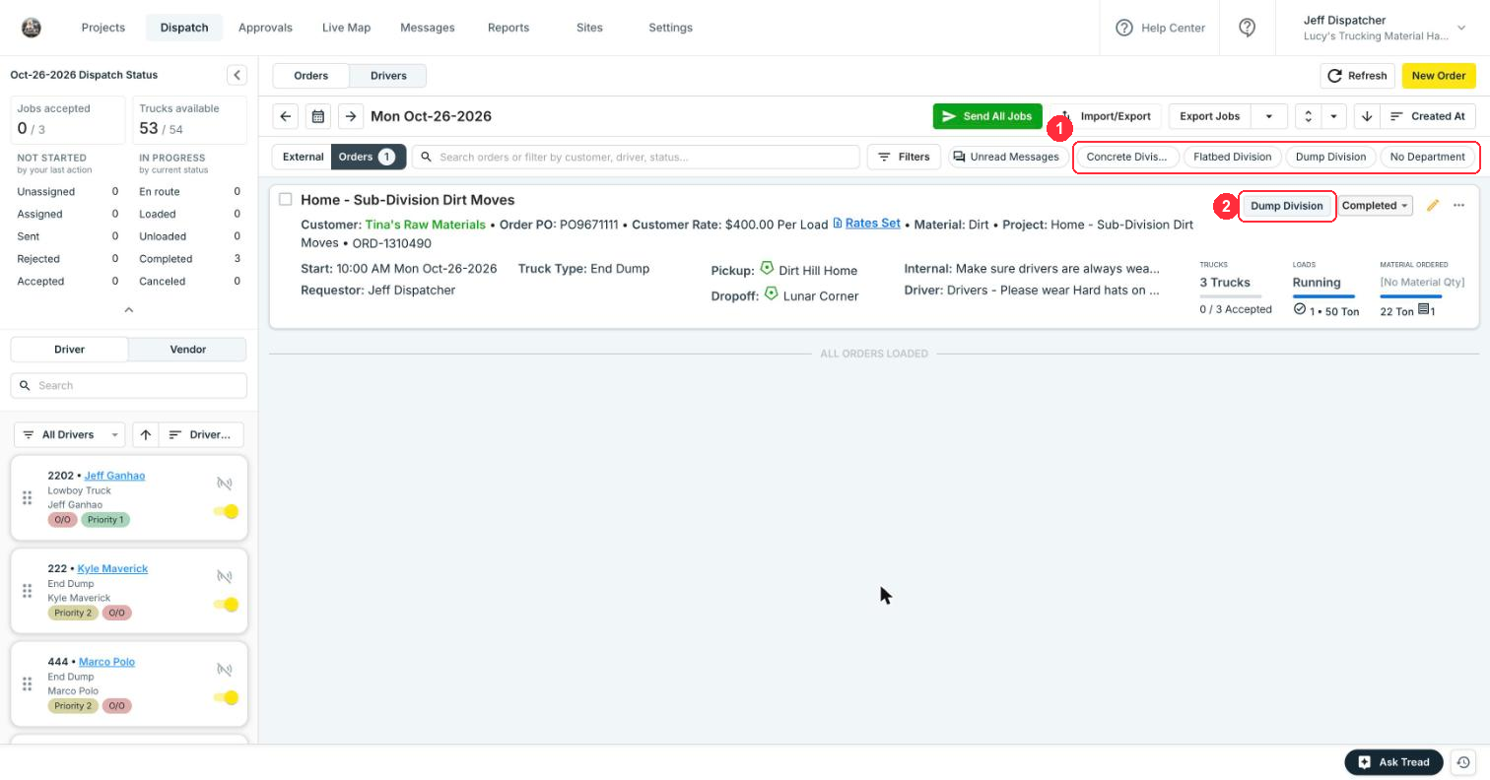Click Marco Polo's no-signal icon

(x=225, y=670)
